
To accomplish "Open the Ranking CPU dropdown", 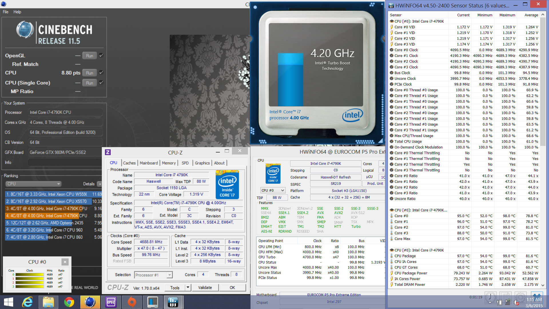I will pyautogui.click(x=33, y=184).
